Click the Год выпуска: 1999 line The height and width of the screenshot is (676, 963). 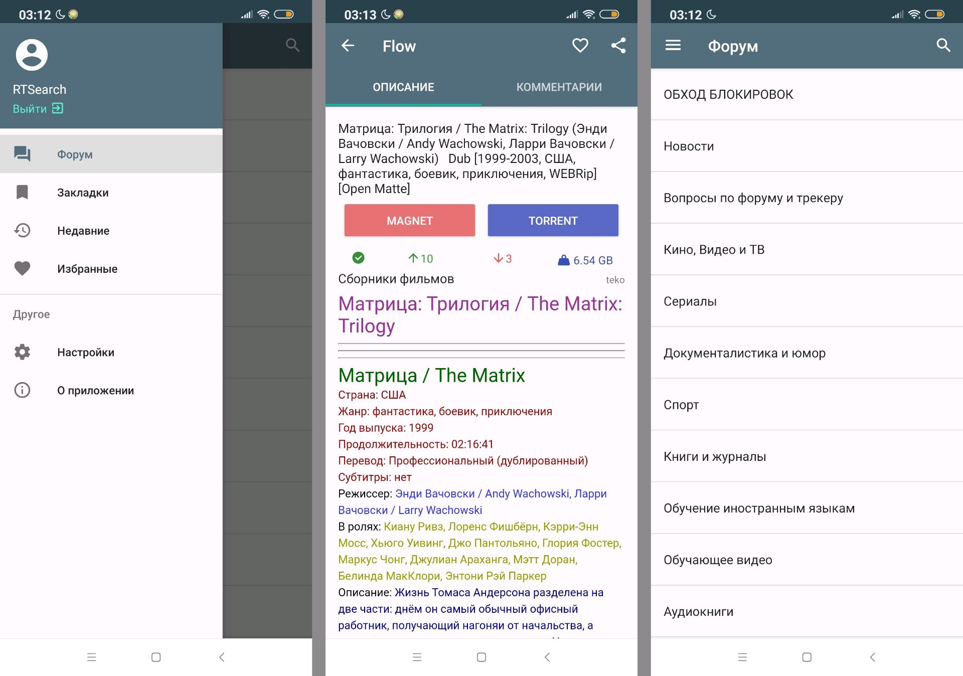click(x=385, y=428)
